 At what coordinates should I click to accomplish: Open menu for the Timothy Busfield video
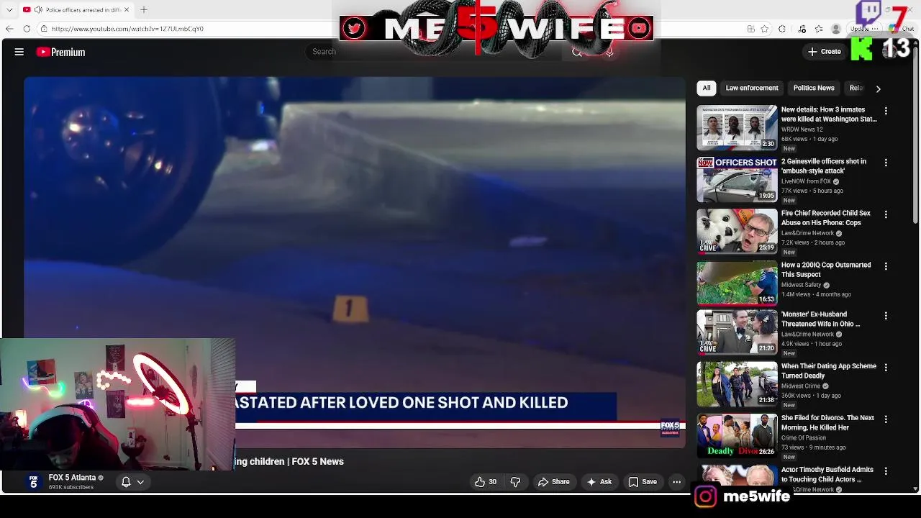click(x=886, y=471)
